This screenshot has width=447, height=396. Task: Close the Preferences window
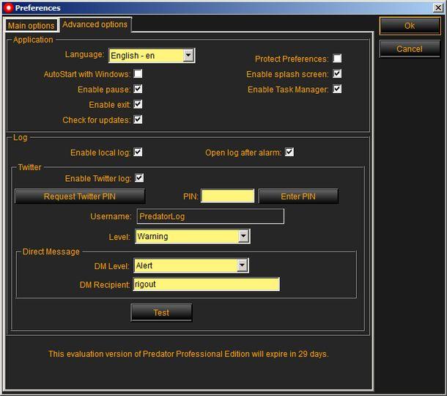[438, 8]
